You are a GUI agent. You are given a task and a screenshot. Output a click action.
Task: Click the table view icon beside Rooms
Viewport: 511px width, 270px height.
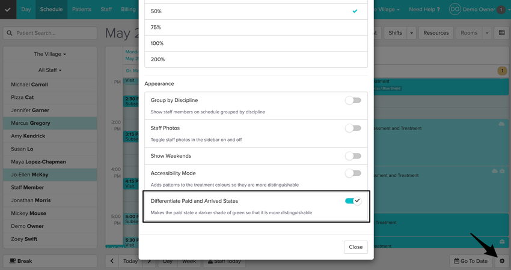502,33
